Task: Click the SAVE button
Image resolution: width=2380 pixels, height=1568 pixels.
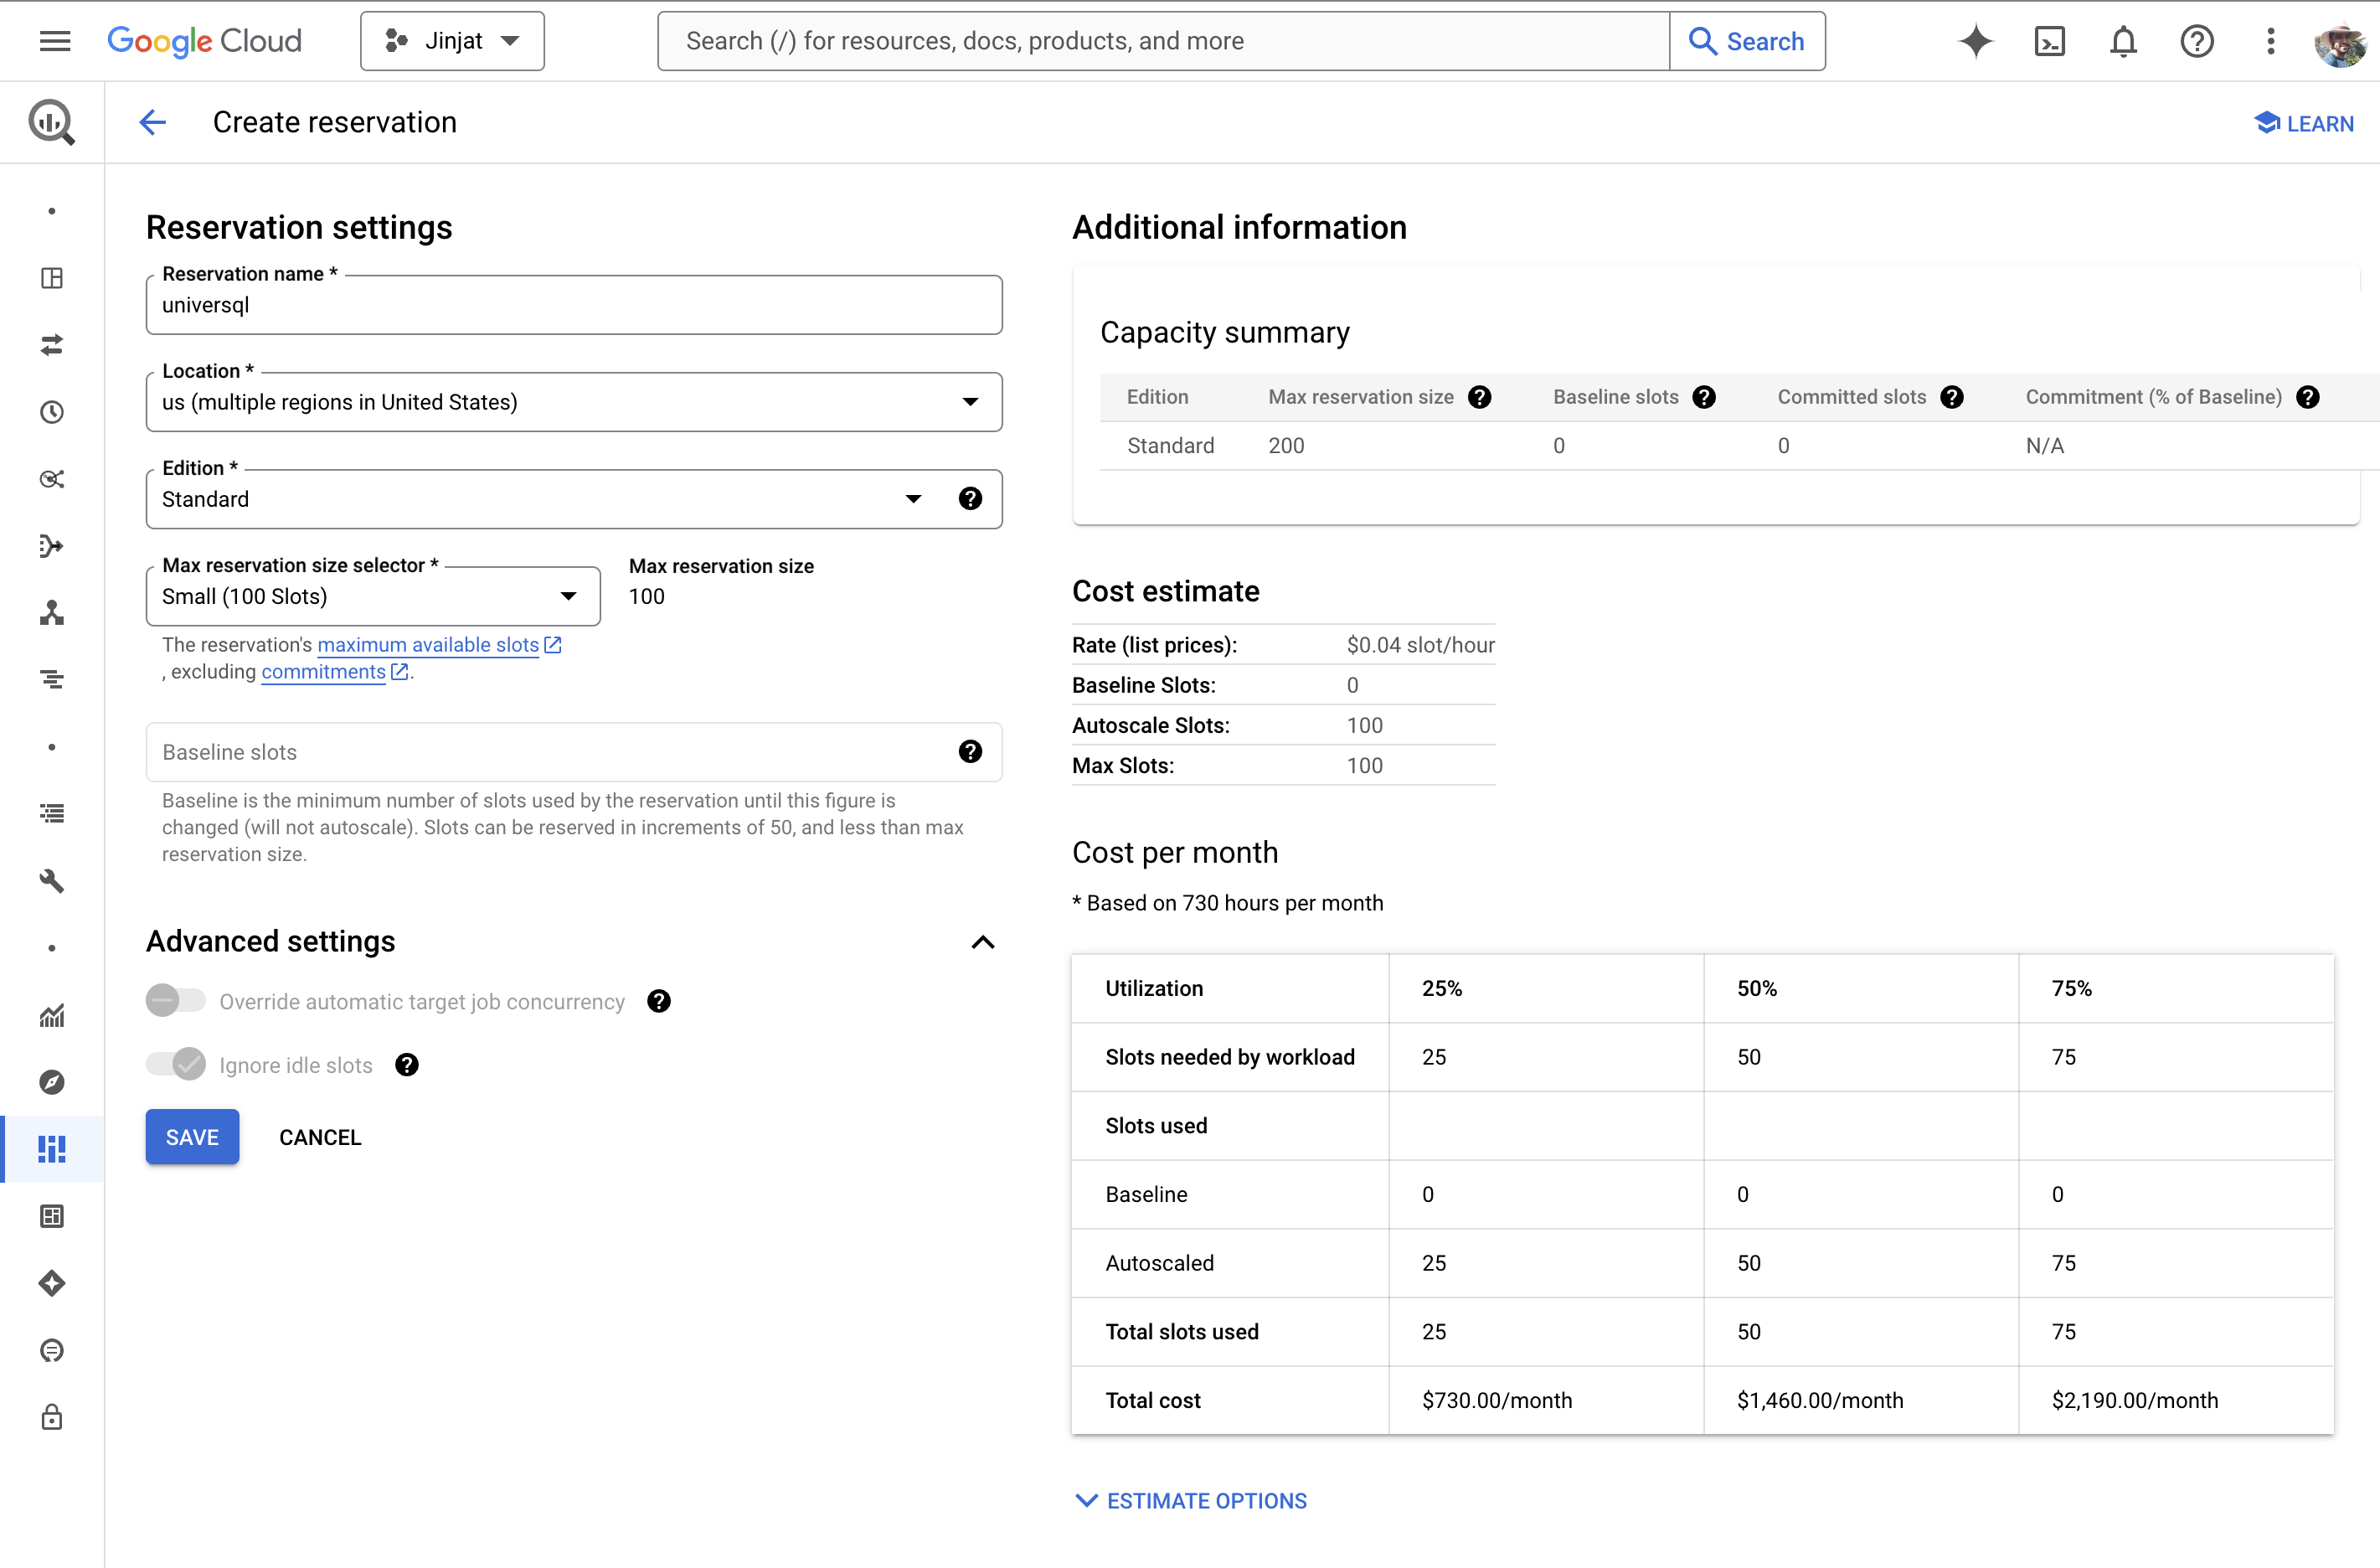Action: (x=192, y=1137)
